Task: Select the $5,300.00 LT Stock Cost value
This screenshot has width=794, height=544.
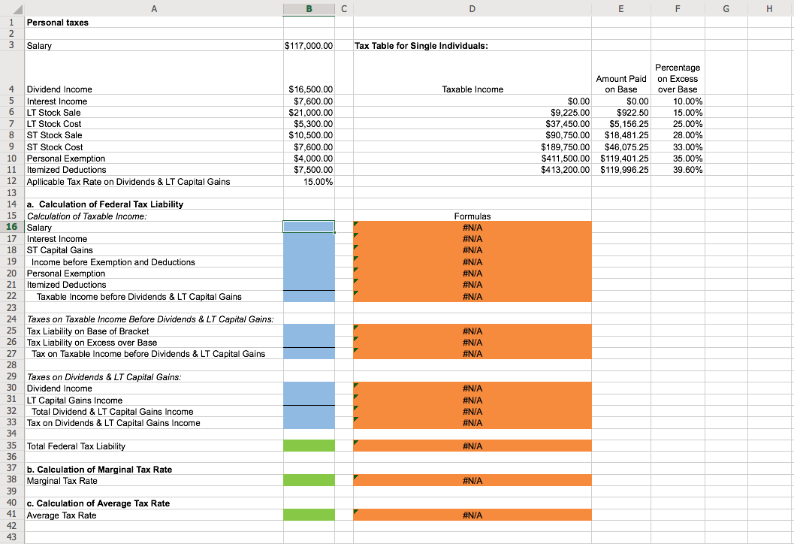Action: coord(309,123)
